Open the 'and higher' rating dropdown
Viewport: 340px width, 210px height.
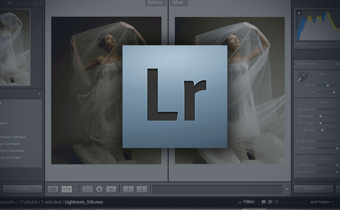(x=322, y=202)
